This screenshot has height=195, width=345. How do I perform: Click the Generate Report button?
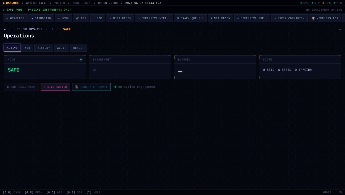pyautogui.click(x=91, y=87)
